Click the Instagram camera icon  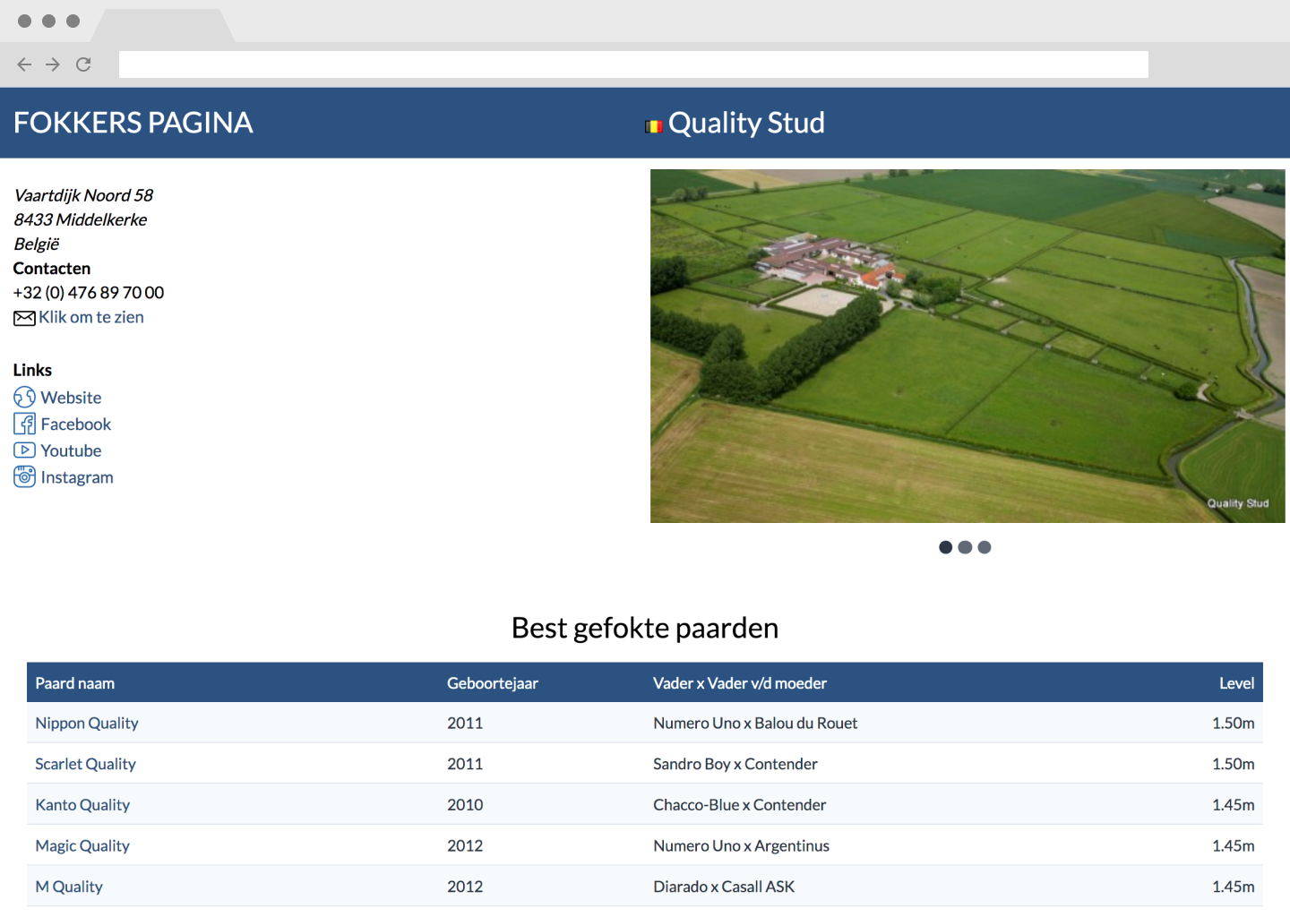click(x=24, y=476)
